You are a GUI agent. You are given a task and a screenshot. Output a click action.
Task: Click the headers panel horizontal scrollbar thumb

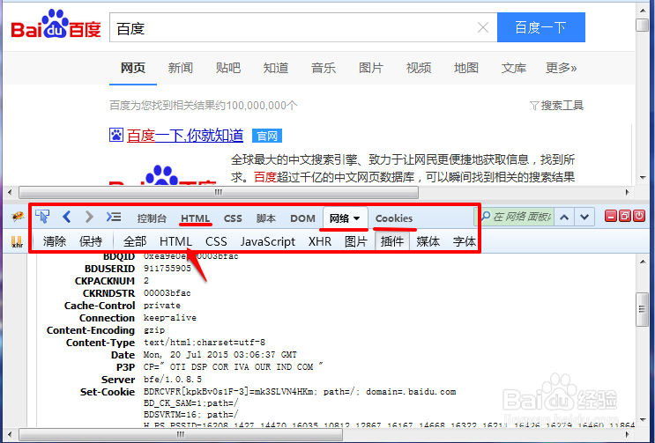pos(181,435)
